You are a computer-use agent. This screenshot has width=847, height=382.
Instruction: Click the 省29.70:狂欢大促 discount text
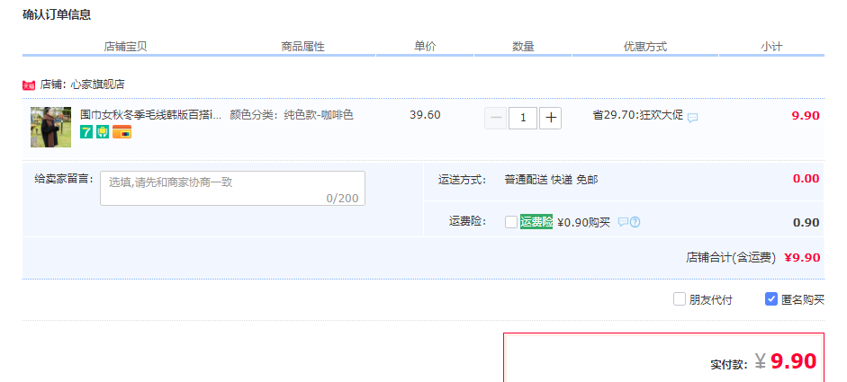point(637,115)
